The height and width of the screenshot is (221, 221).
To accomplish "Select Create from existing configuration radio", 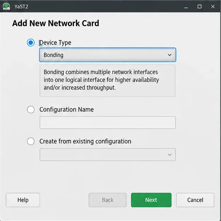I will click(x=31, y=141).
